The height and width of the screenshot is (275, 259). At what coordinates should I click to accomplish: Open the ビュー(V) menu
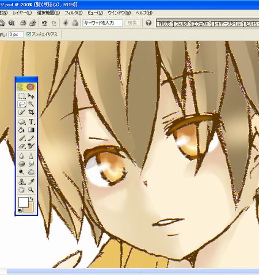click(x=95, y=13)
